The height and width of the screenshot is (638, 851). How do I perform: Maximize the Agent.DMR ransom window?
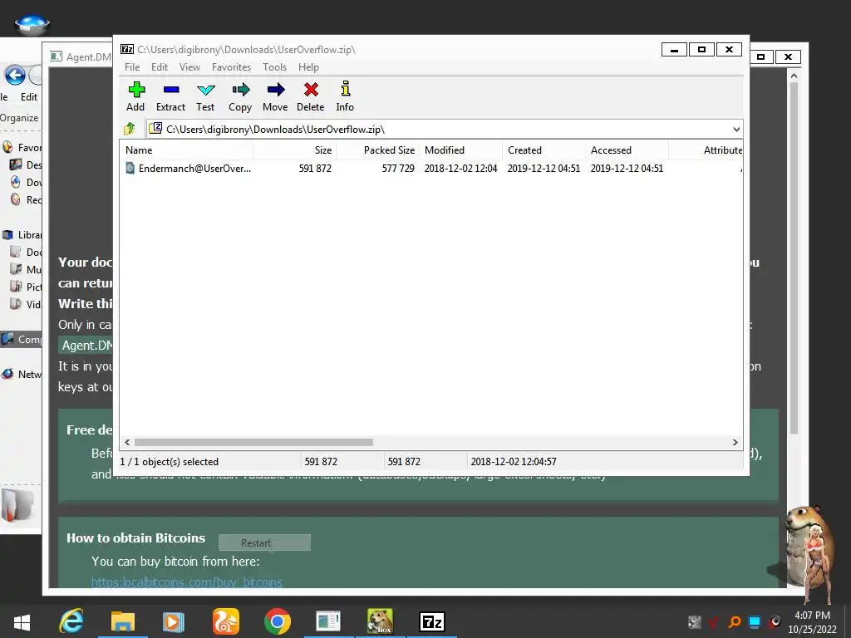coord(761,56)
